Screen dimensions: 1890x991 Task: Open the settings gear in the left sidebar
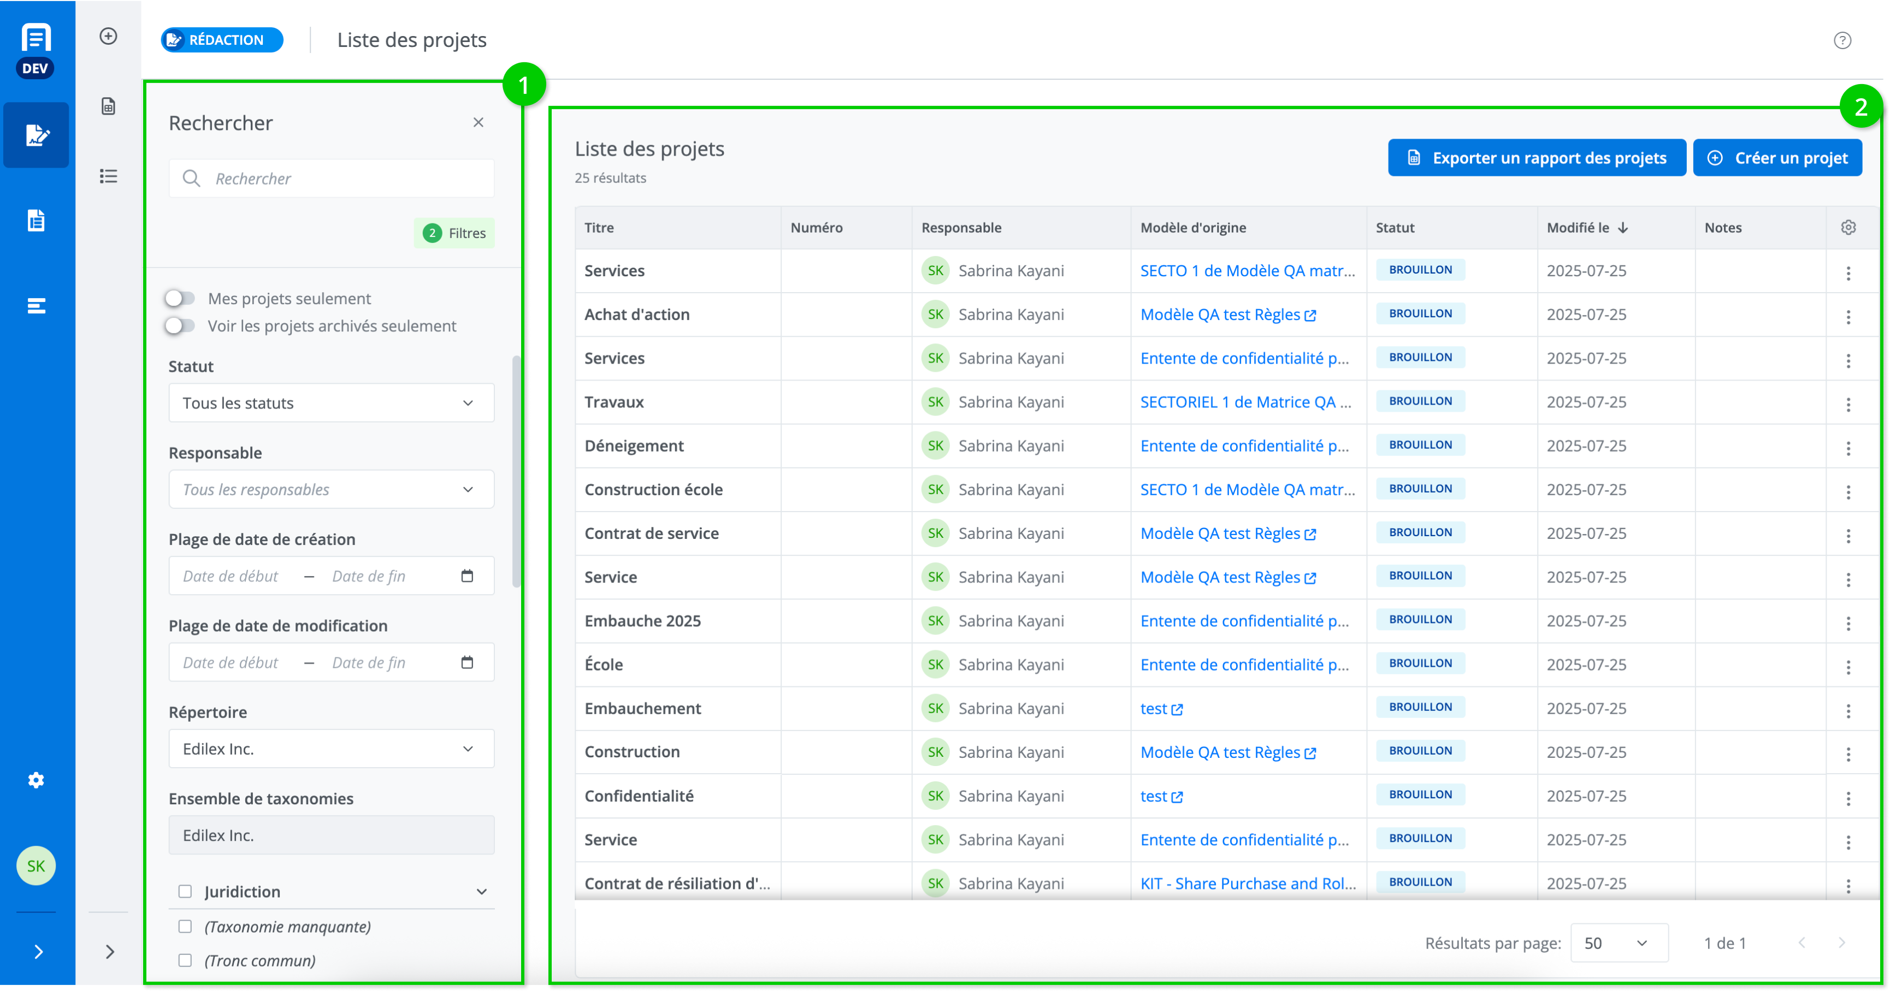click(36, 780)
